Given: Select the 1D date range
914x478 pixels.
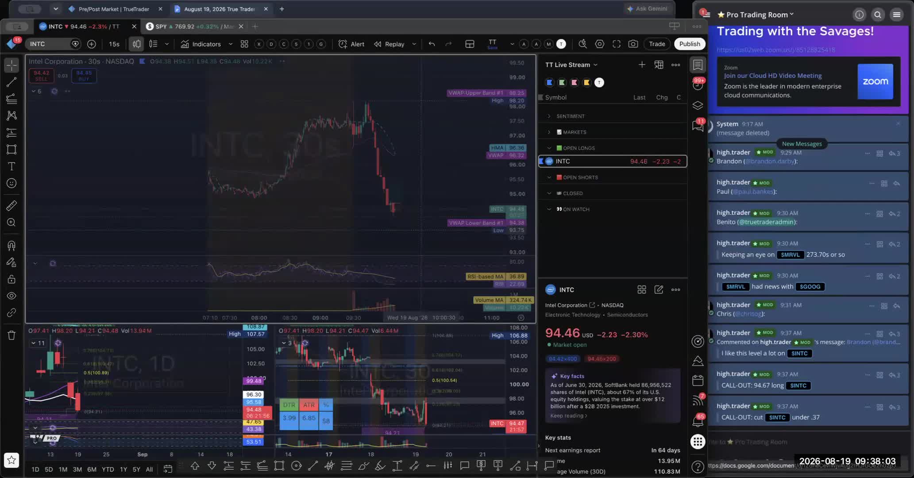Looking at the screenshot, I should pyautogui.click(x=35, y=469).
